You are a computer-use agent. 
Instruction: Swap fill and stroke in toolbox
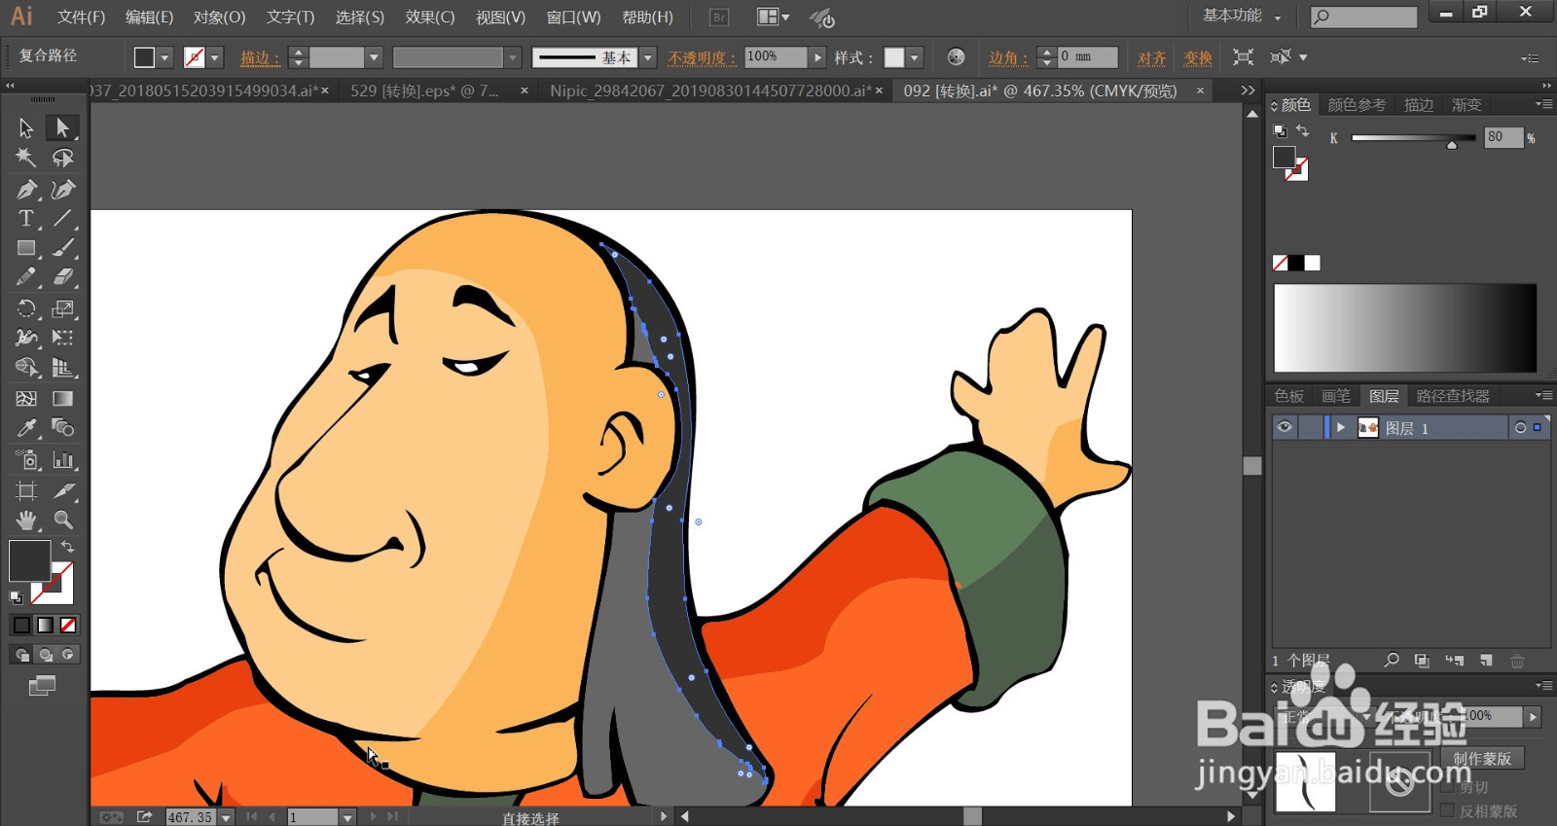67,547
